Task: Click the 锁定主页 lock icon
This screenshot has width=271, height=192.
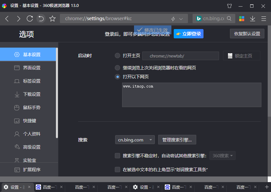Action: tap(230, 56)
